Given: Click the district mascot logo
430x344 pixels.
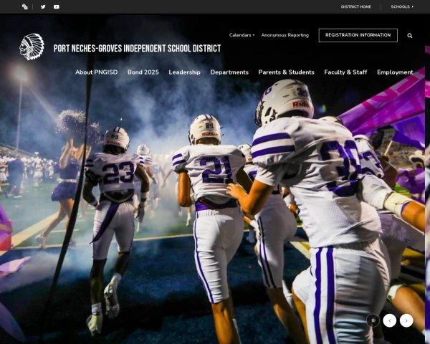Looking at the screenshot, I should click(32, 47).
